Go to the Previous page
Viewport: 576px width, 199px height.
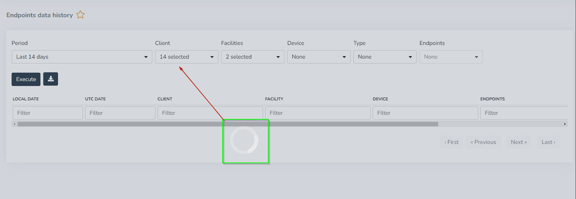(483, 142)
